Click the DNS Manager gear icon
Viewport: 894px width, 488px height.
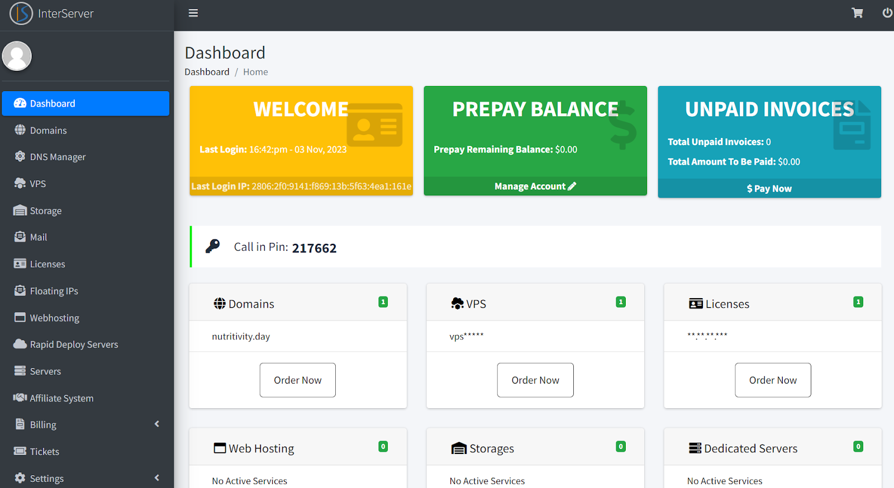(20, 156)
